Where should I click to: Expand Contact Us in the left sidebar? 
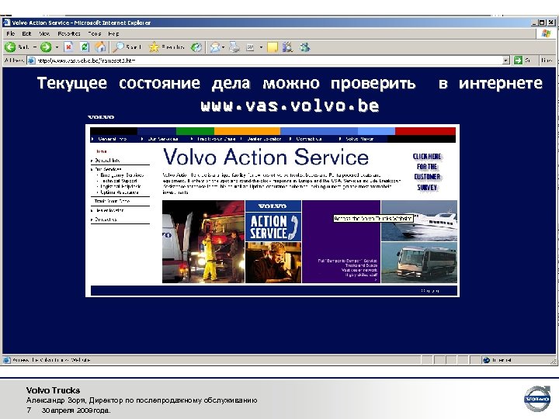[92, 220]
